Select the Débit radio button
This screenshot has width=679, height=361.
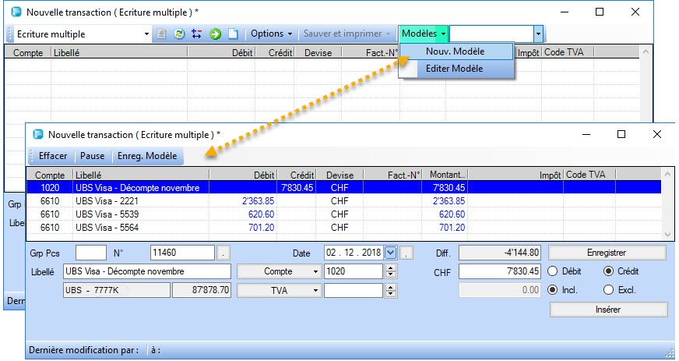tap(553, 271)
